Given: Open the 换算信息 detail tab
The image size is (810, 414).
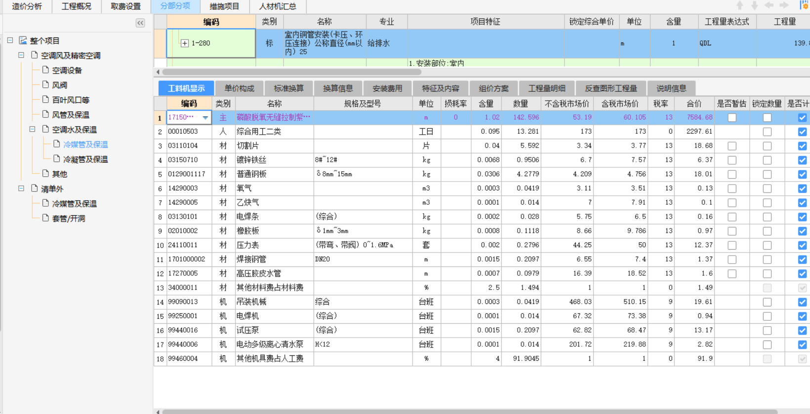Looking at the screenshot, I should pyautogui.click(x=338, y=88).
